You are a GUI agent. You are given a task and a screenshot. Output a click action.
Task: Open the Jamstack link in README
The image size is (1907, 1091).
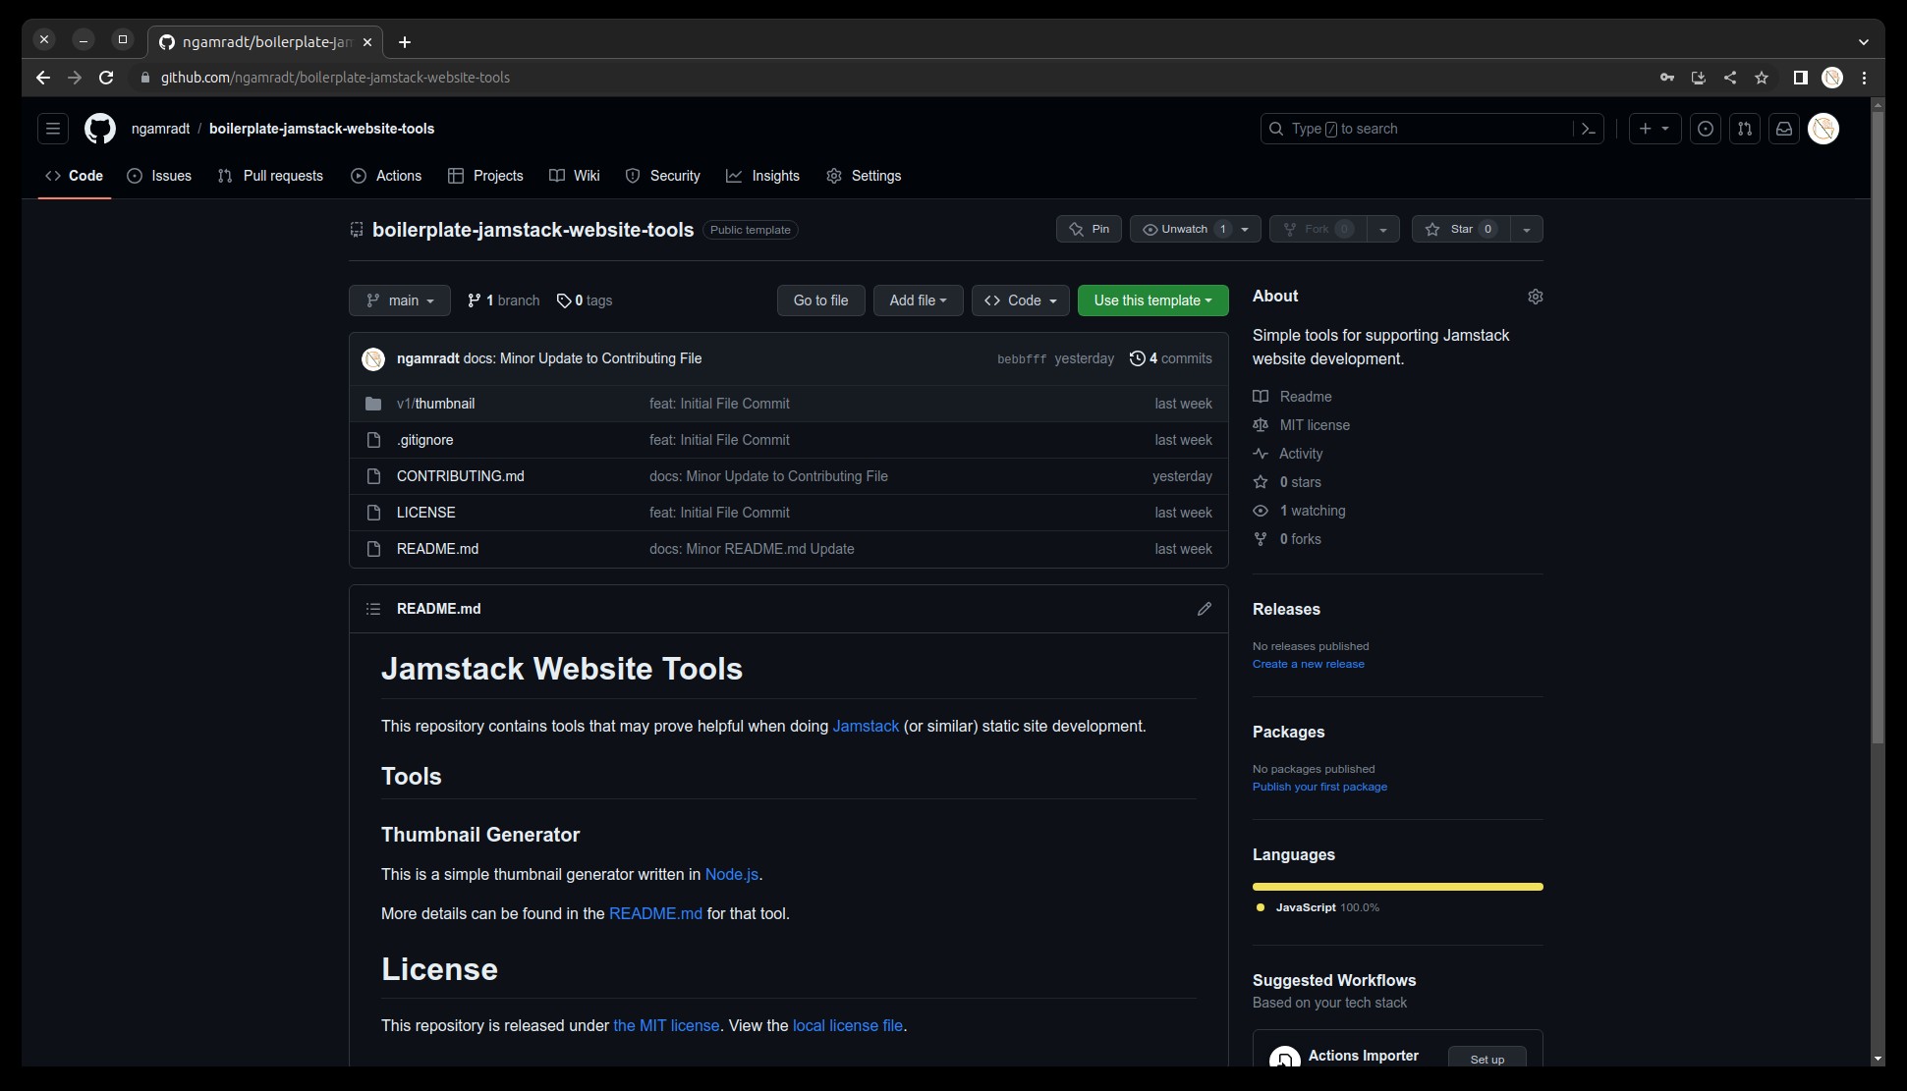(866, 727)
